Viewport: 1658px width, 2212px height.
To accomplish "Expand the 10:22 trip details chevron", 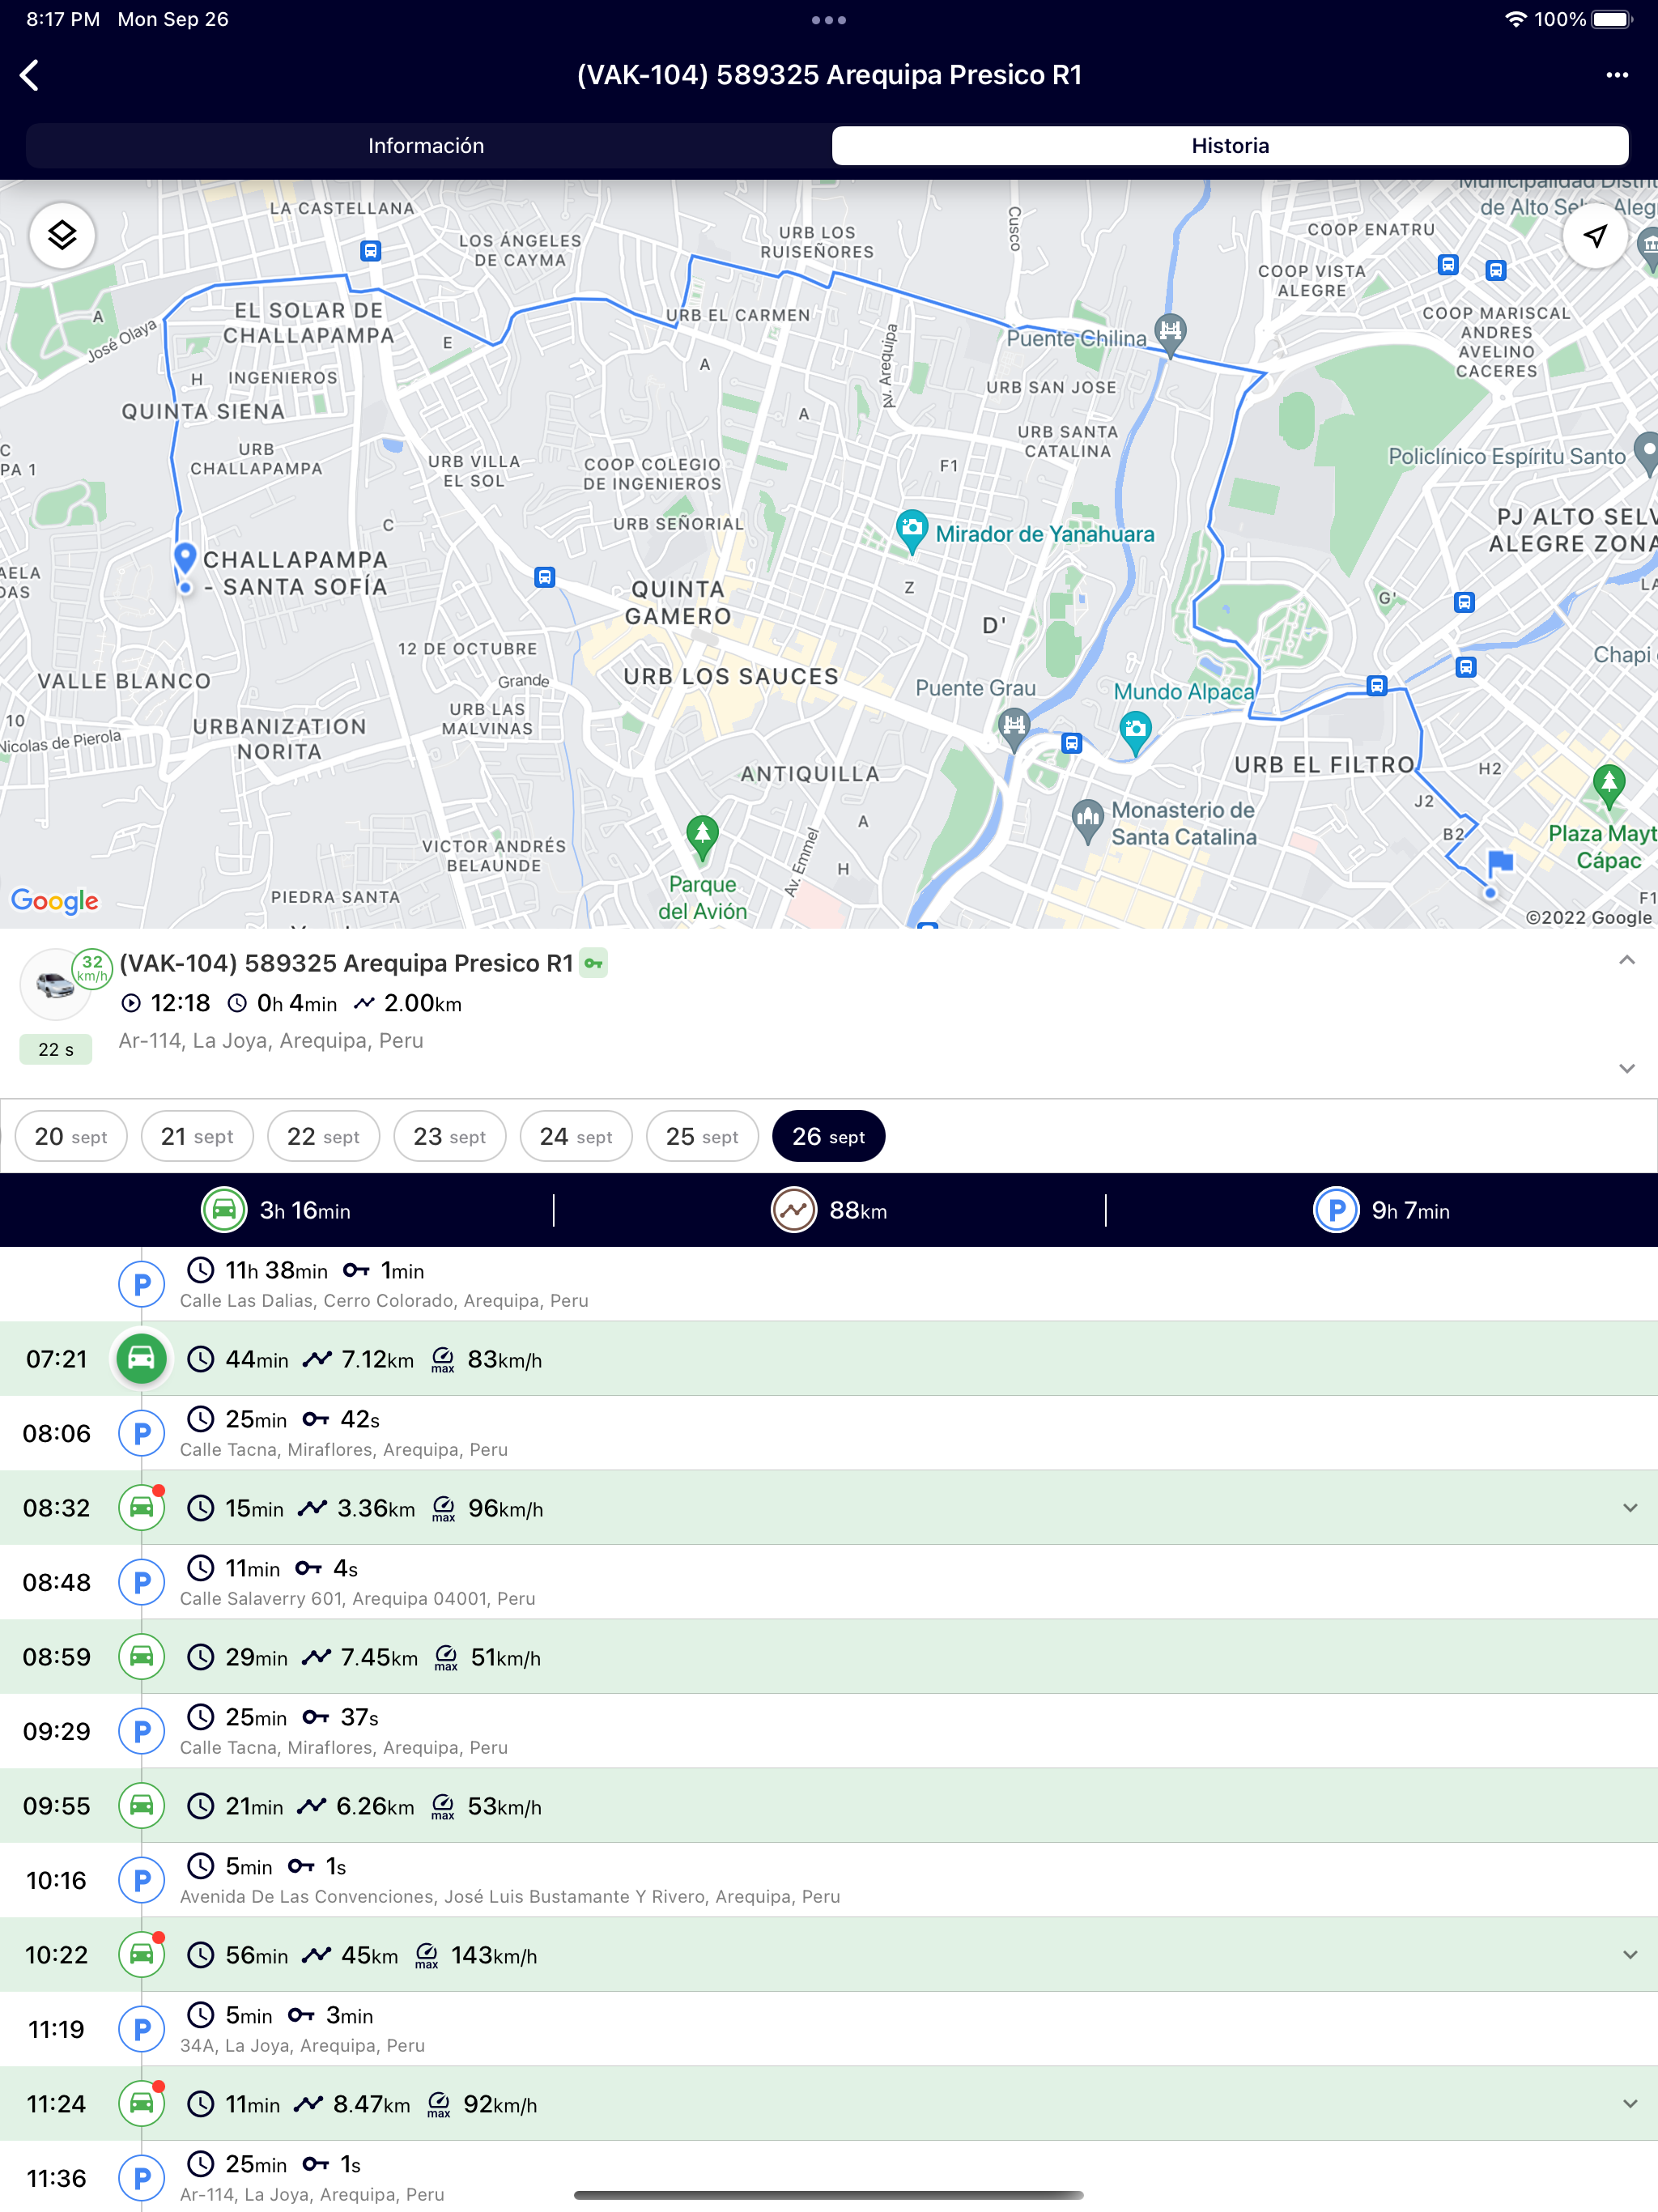I will [1630, 1955].
